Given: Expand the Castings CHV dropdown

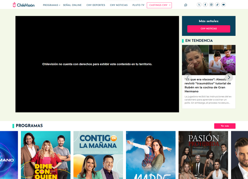Looking at the screenshot, I should [159, 5].
